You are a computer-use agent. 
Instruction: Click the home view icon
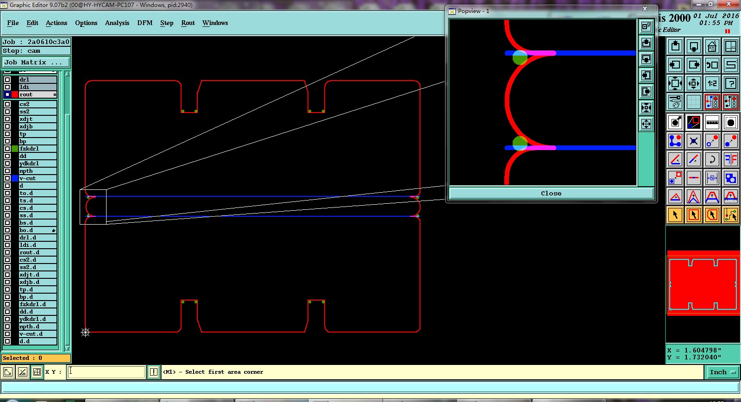[x=712, y=46]
